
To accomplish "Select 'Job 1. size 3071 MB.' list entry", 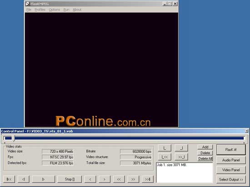I will click(172, 165).
